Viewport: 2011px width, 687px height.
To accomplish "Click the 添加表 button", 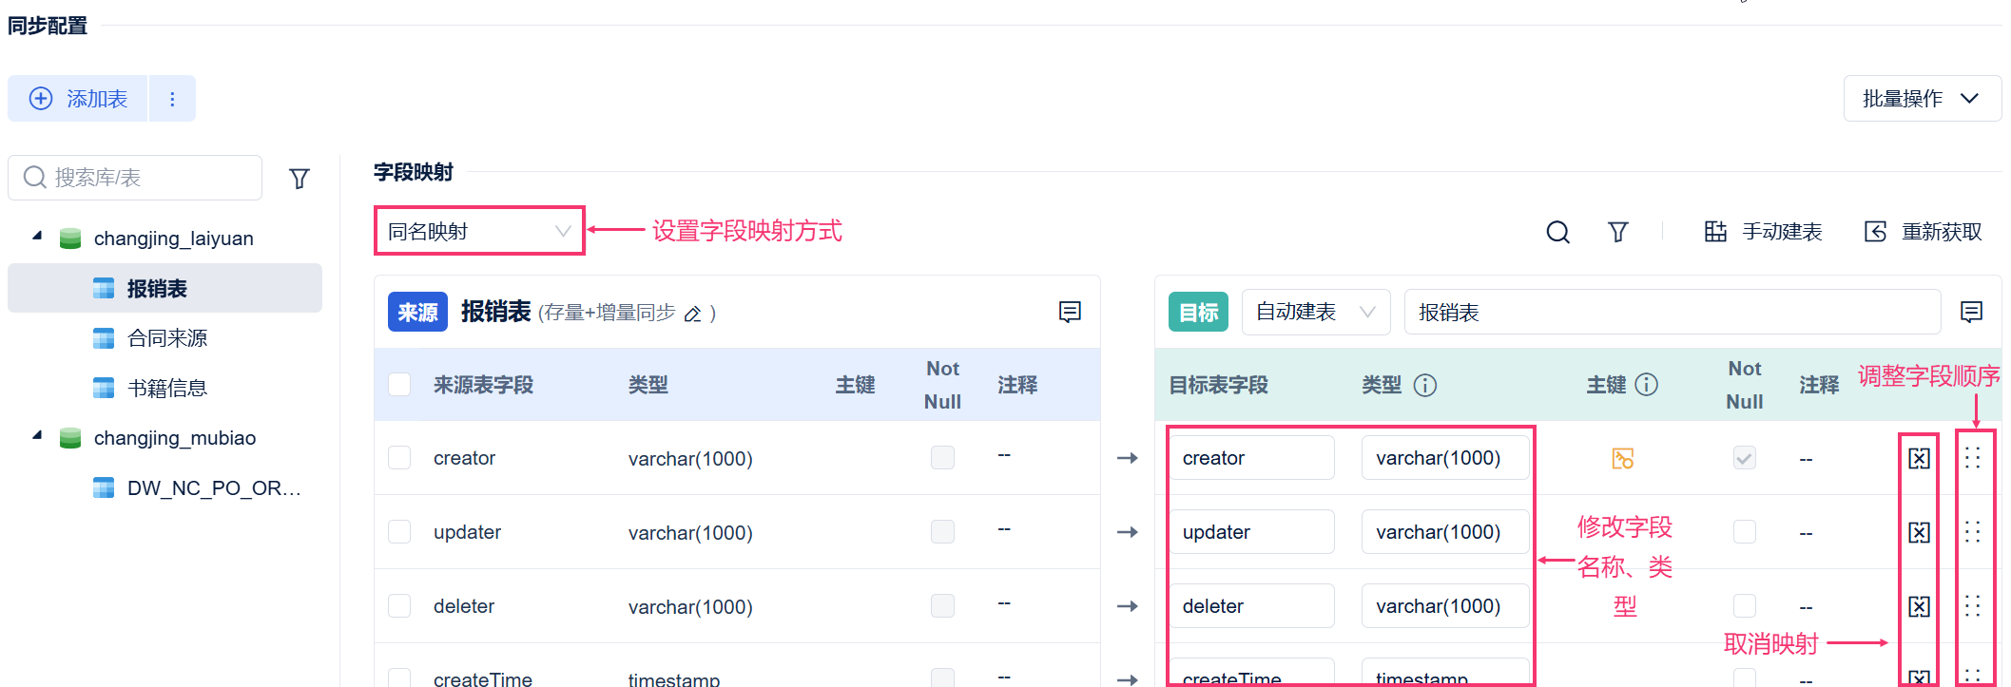I will click(x=79, y=99).
